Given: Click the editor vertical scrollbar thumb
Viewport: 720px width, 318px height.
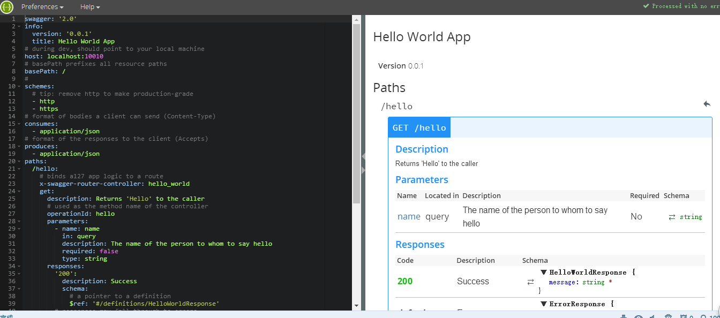Looking at the screenshot, I should click(356, 113).
